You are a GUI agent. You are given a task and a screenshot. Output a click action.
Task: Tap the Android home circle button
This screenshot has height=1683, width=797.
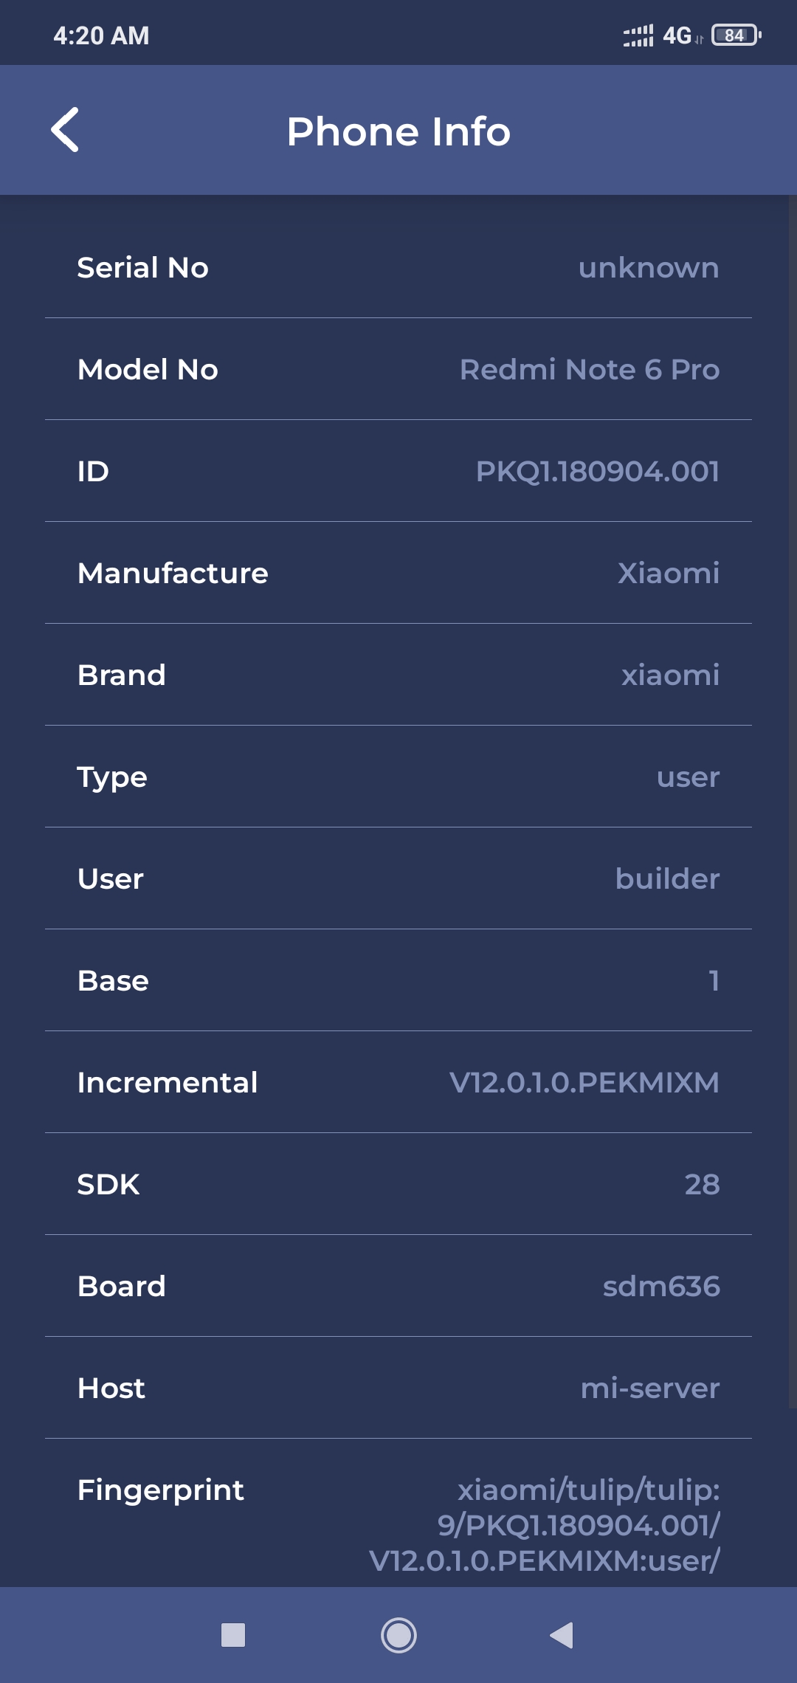(x=398, y=1635)
